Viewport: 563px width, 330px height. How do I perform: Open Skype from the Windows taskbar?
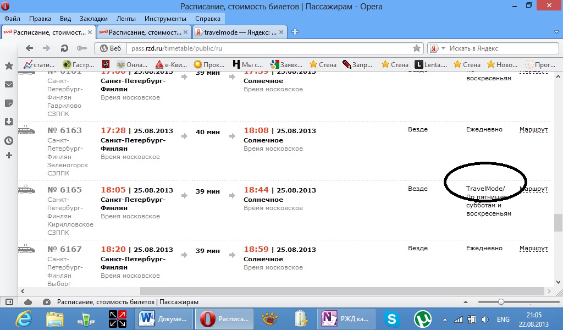point(391,318)
